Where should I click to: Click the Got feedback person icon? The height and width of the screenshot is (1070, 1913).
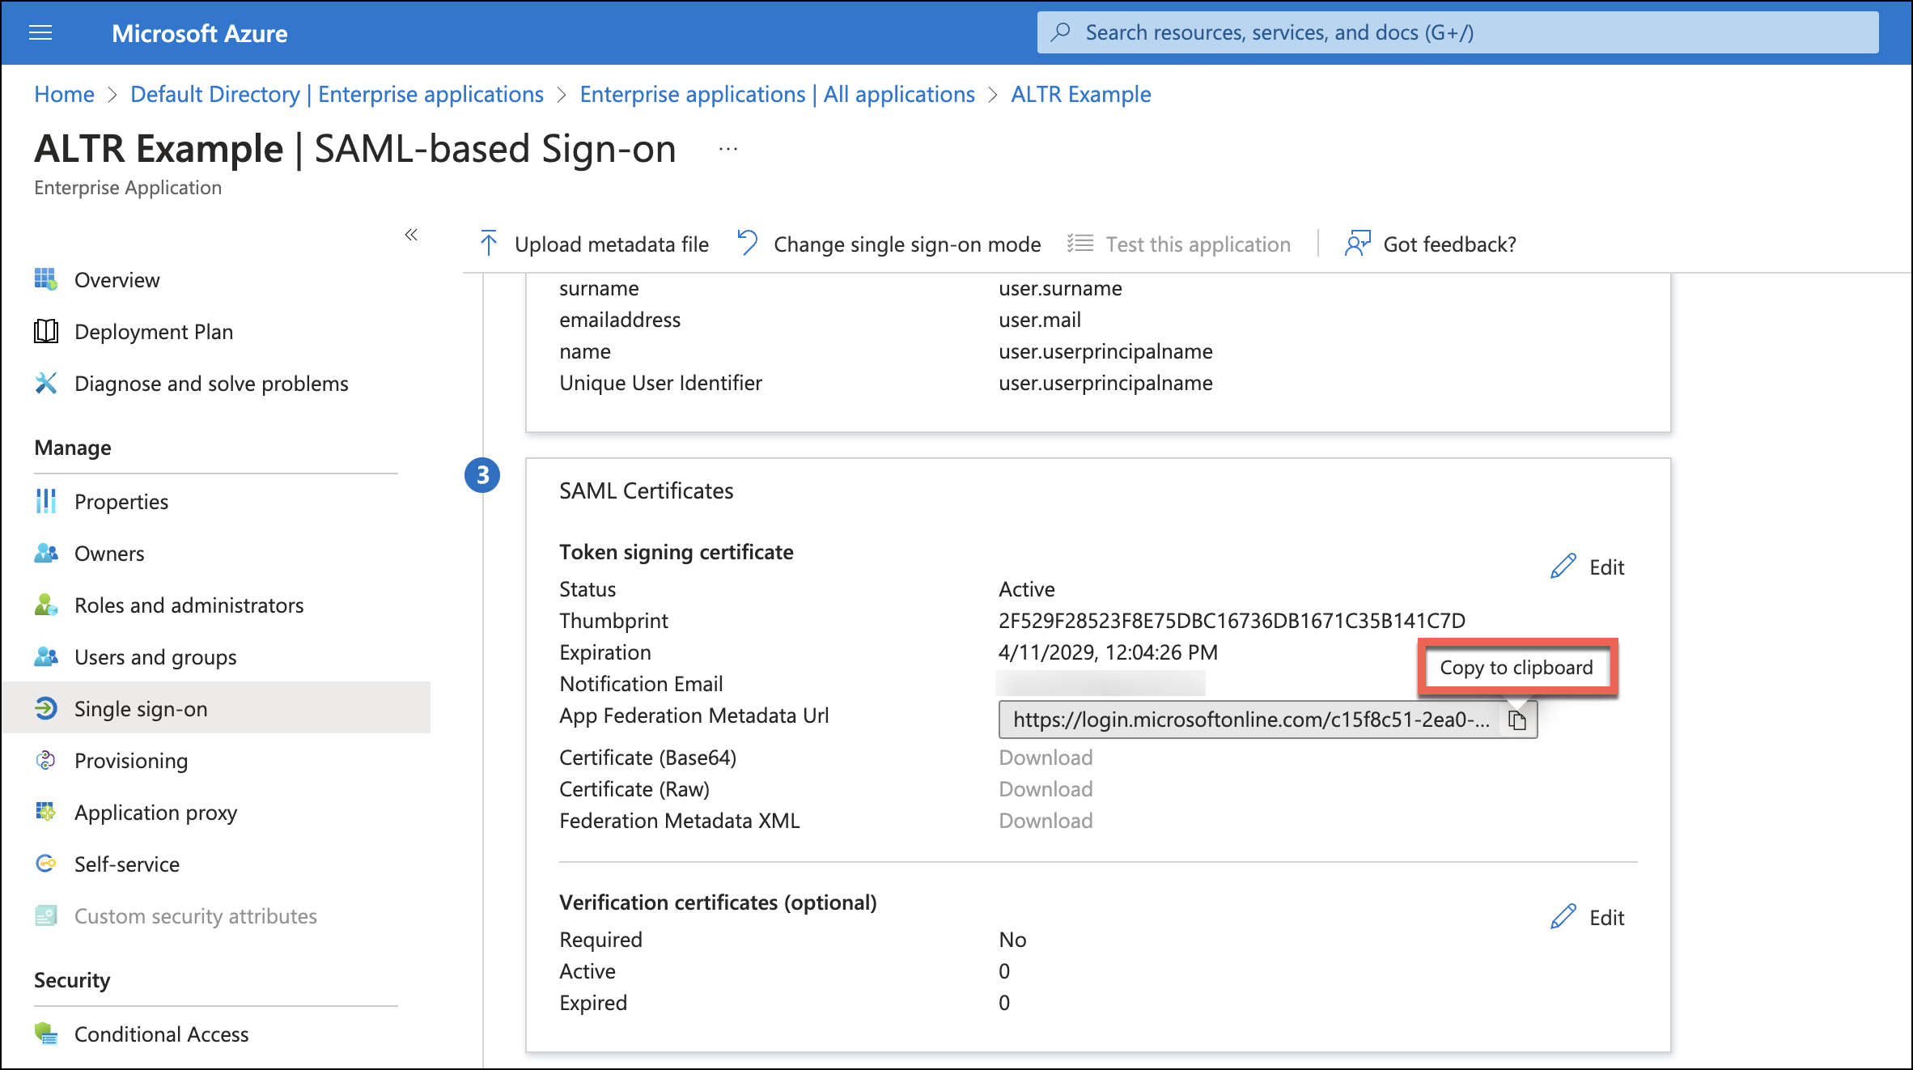[x=1357, y=243]
